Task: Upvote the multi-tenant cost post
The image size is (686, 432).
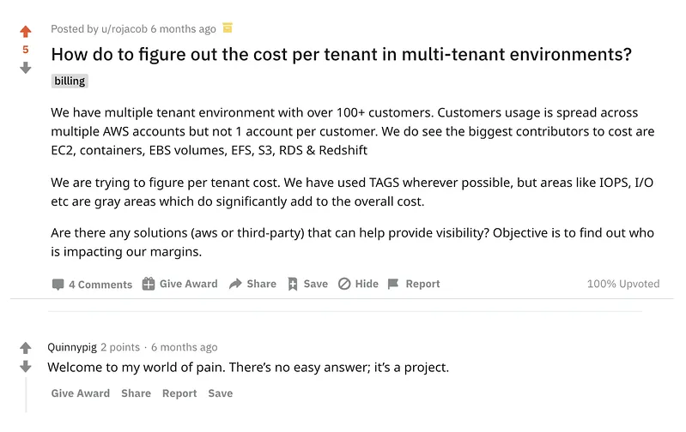Action: [25, 32]
